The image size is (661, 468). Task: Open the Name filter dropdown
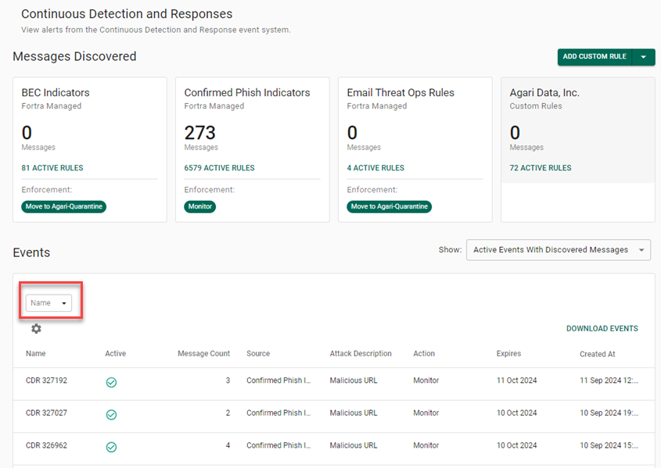tap(48, 302)
